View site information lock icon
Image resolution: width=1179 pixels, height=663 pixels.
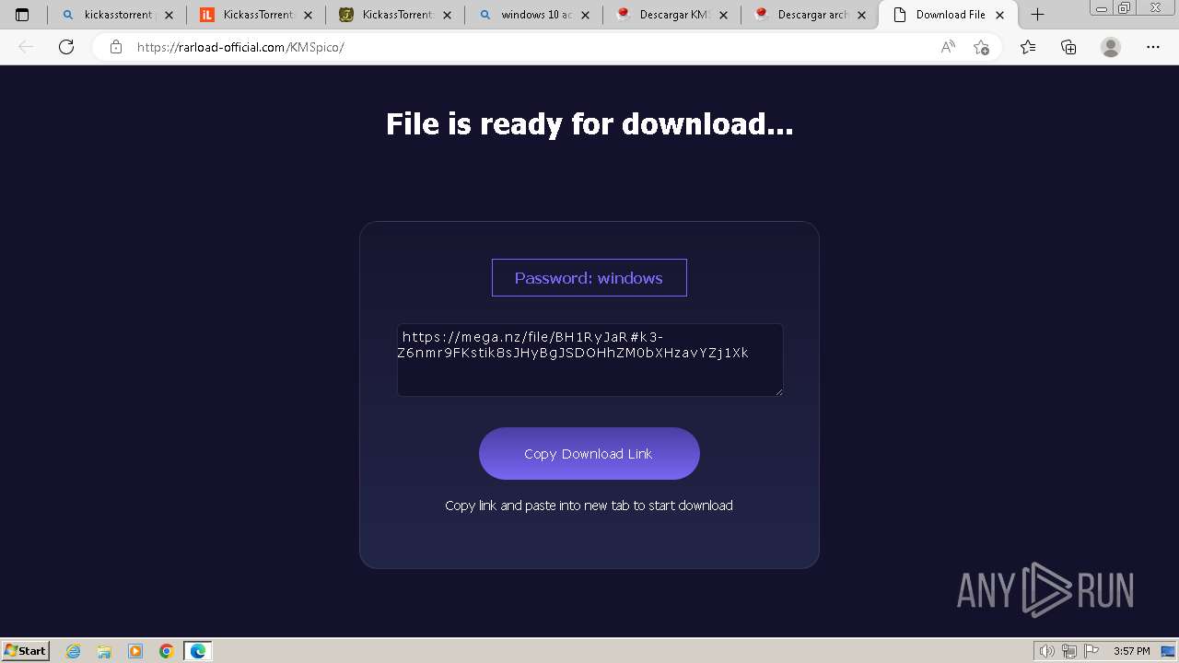coord(116,47)
